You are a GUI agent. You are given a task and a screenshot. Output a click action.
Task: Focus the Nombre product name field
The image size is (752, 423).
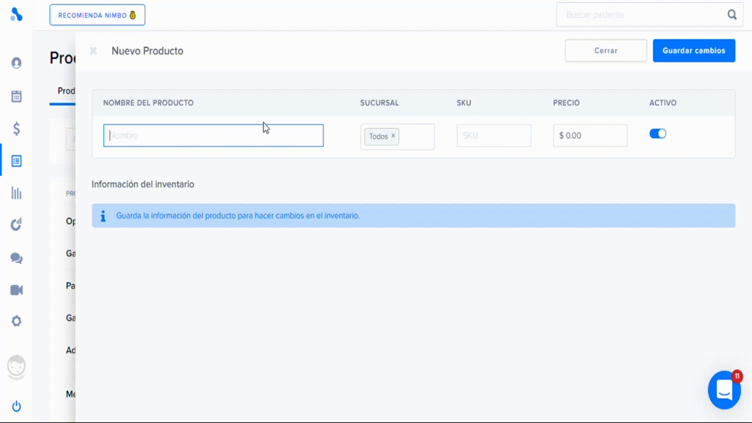(213, 136)
